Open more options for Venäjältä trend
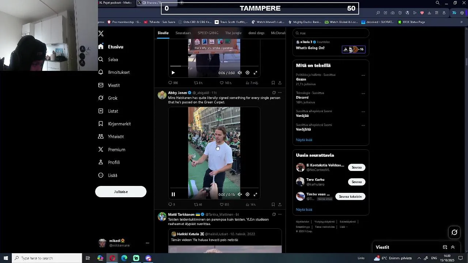Image resolution: width=468 pixels, height=263 pixels. (x=363, y=125)
